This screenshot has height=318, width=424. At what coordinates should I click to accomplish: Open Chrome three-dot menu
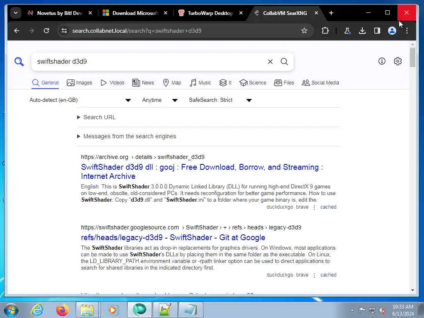[407, 31]
